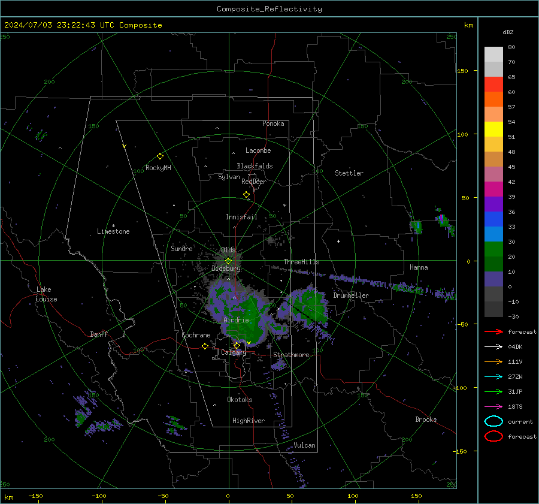Screen dimensions: 539x504
Task: Click the Stettler city label
Action: click(x=349, y=173)
